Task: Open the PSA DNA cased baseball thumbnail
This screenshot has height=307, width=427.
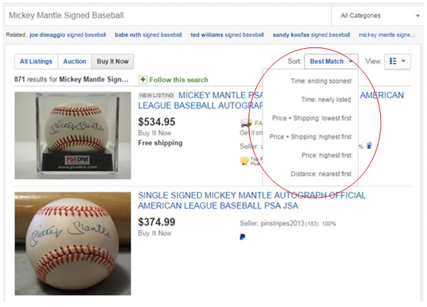Action: coord(73,135)
